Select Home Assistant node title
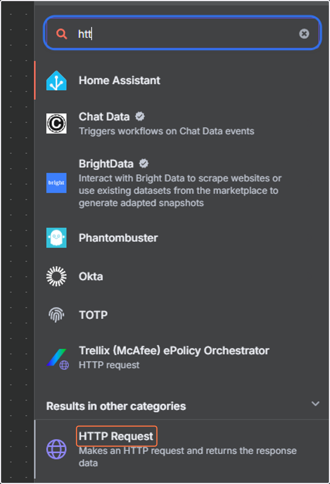The width and height of the screenshot is (330, 484). point(119,80)
